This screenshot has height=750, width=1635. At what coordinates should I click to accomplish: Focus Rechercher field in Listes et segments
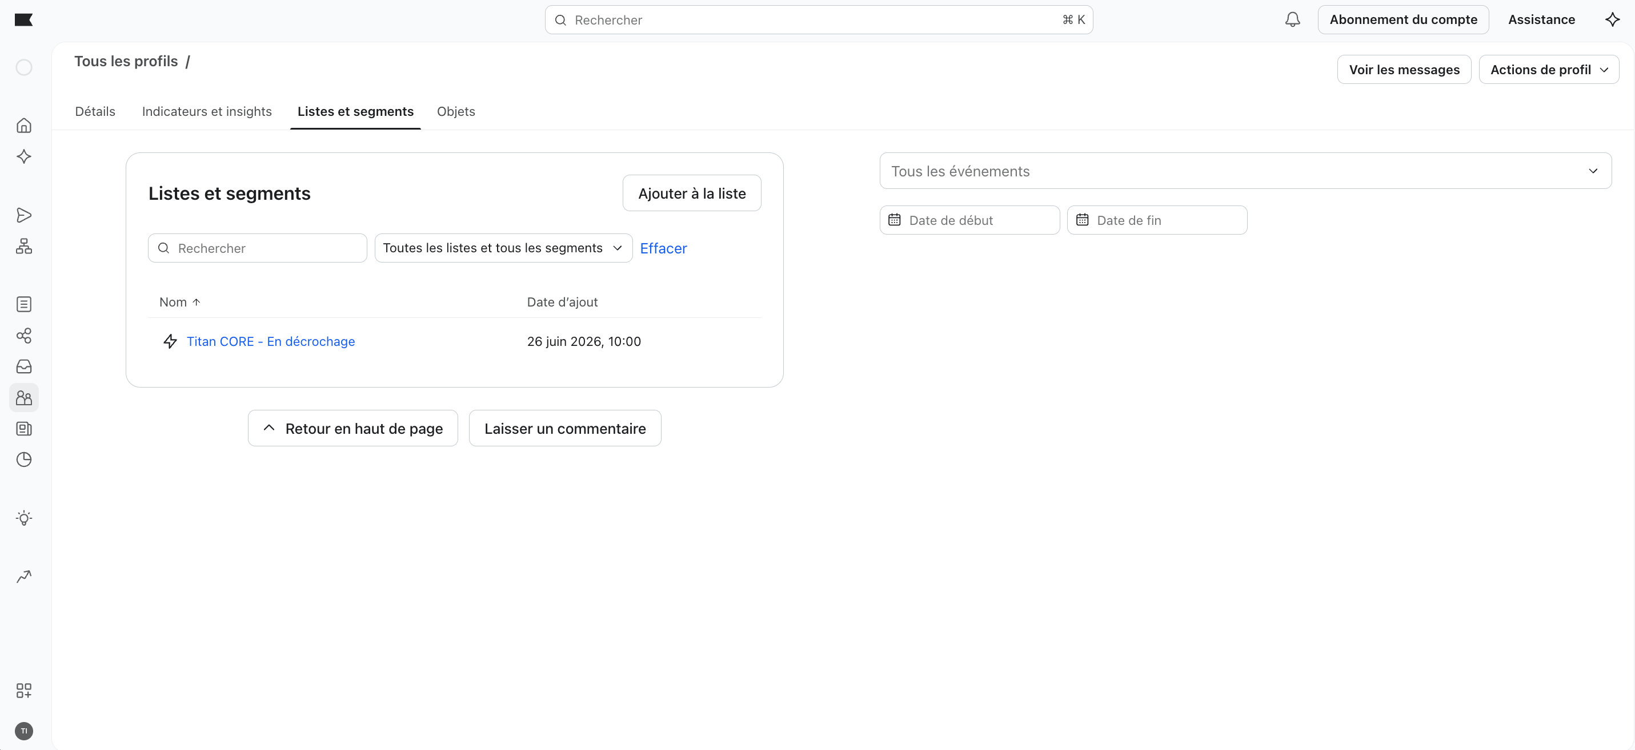258,248
